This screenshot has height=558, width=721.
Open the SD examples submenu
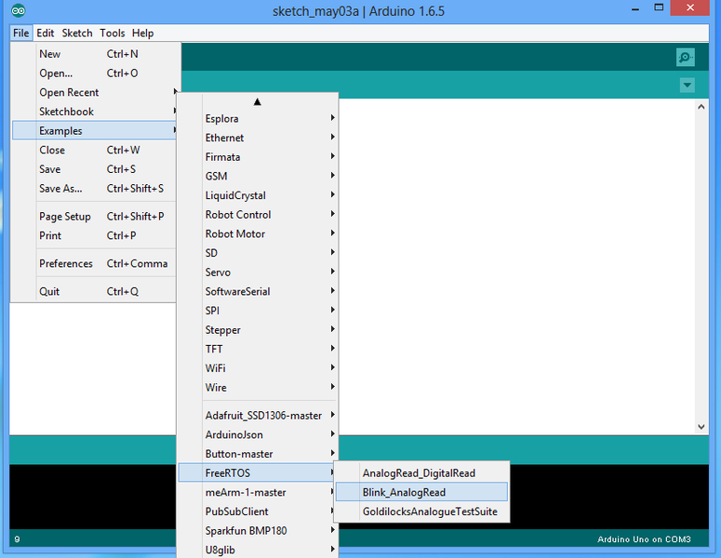pos(258,253)
